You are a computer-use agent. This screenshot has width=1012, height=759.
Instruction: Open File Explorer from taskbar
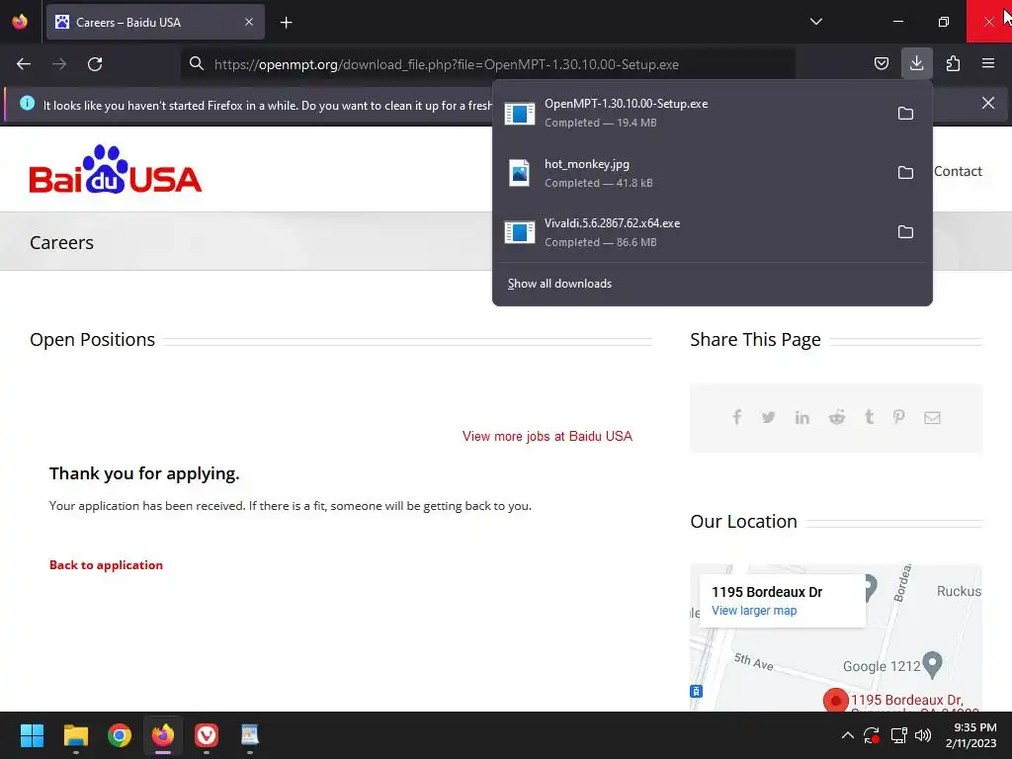(75, 735)
